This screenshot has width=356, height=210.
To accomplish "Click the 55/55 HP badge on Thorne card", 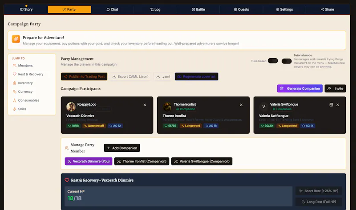I will click(170, 126).
